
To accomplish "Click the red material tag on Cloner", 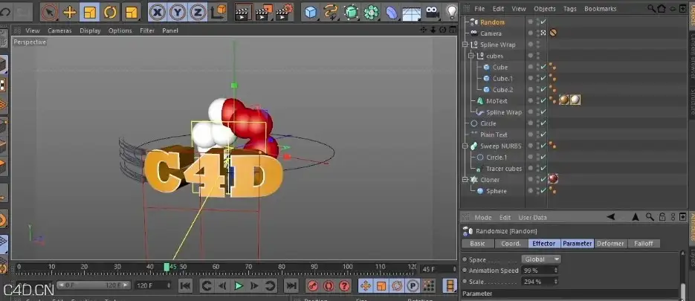I will [x=553, y=178].
